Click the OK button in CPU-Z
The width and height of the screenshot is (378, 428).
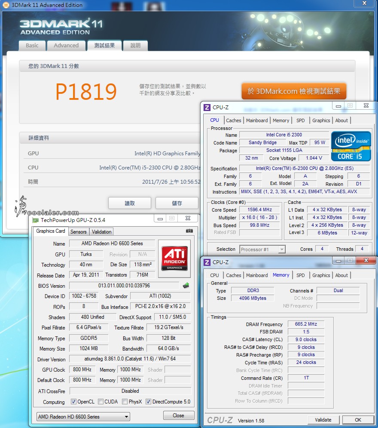(358, 420)
